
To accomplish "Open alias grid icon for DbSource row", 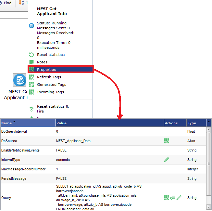I will pos(167,141).
